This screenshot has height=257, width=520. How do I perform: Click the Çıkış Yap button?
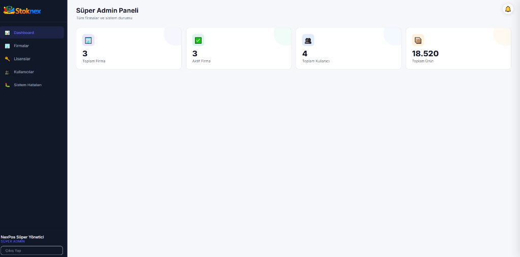(32, 250)
